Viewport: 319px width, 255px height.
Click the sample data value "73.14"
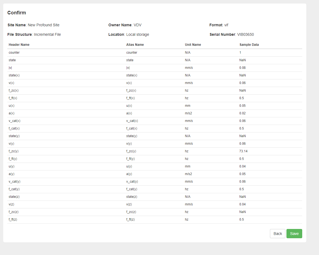[x=243, y=151]
